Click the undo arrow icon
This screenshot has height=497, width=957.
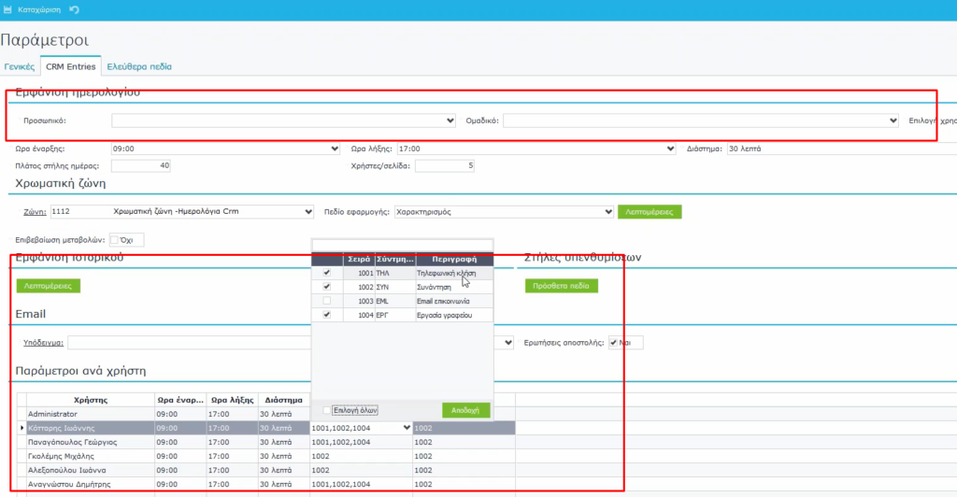point(75,9)
